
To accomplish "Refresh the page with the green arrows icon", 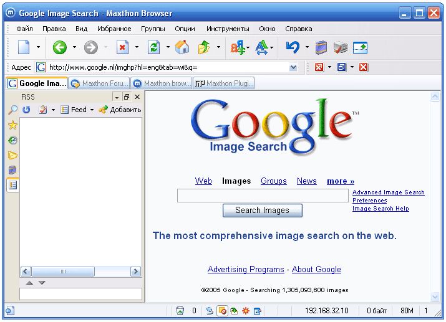I will (153, 47).
